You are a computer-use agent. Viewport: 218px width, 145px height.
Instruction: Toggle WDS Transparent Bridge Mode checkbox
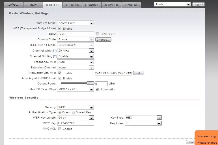tap(60, 28)
